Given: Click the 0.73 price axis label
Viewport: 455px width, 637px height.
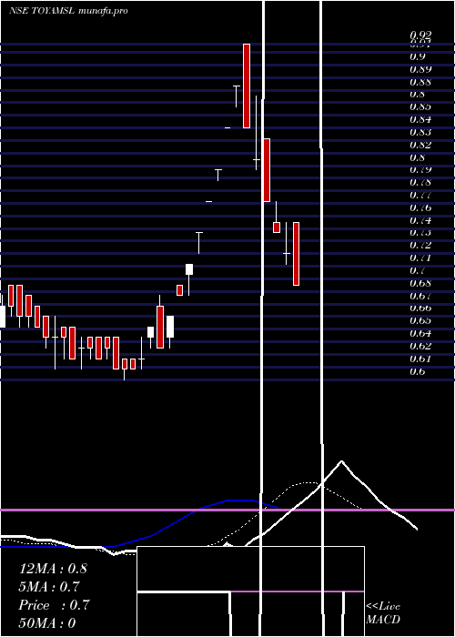Looking at the screenshot, I should pos(420,233).
